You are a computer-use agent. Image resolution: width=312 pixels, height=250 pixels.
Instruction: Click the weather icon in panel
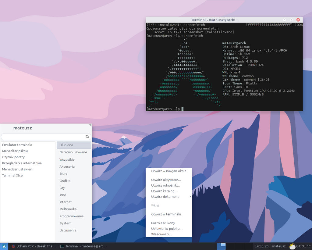(292, 246)
